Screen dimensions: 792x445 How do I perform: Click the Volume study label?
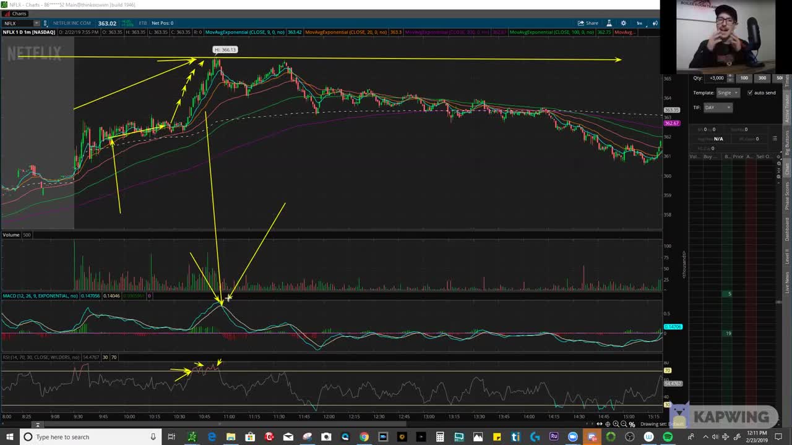[11, 235]
